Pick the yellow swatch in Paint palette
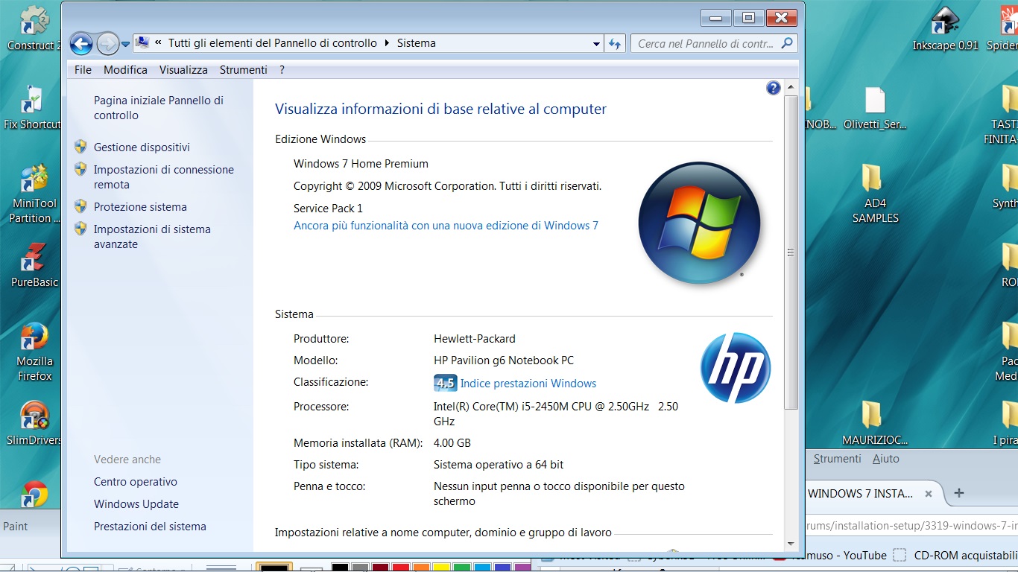This screenshot has width=1018, height=572. (x=440, y=568)
